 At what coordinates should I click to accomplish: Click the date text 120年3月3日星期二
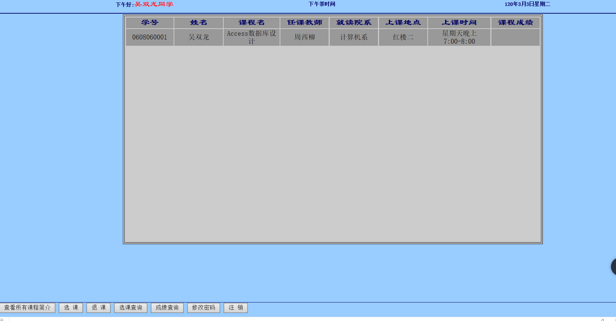(527, 4)
